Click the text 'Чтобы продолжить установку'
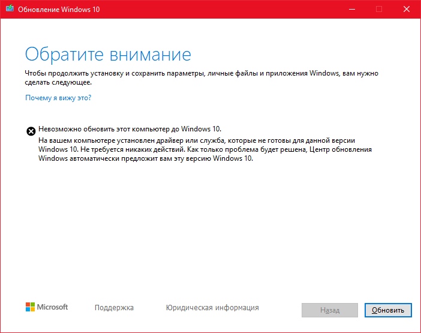Viewport: 421px width, 333px height. point(202,77)
